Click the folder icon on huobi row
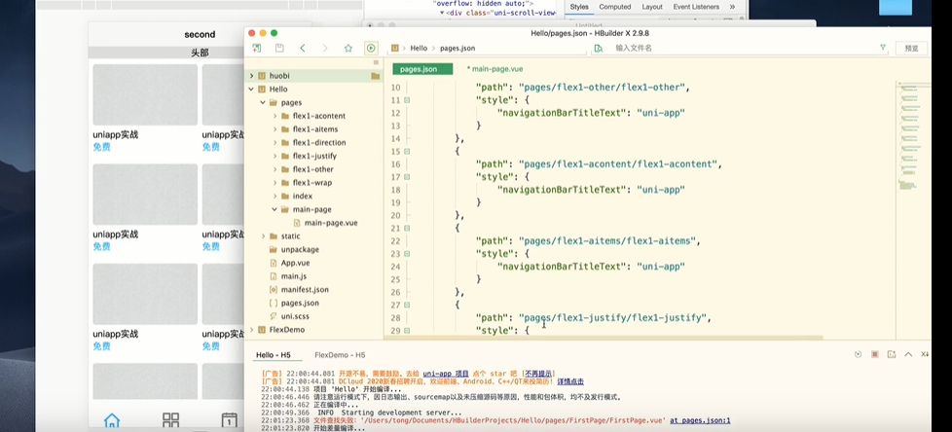Image resolution: width=952 pixels, height=432 pixels. coord(375,76)
